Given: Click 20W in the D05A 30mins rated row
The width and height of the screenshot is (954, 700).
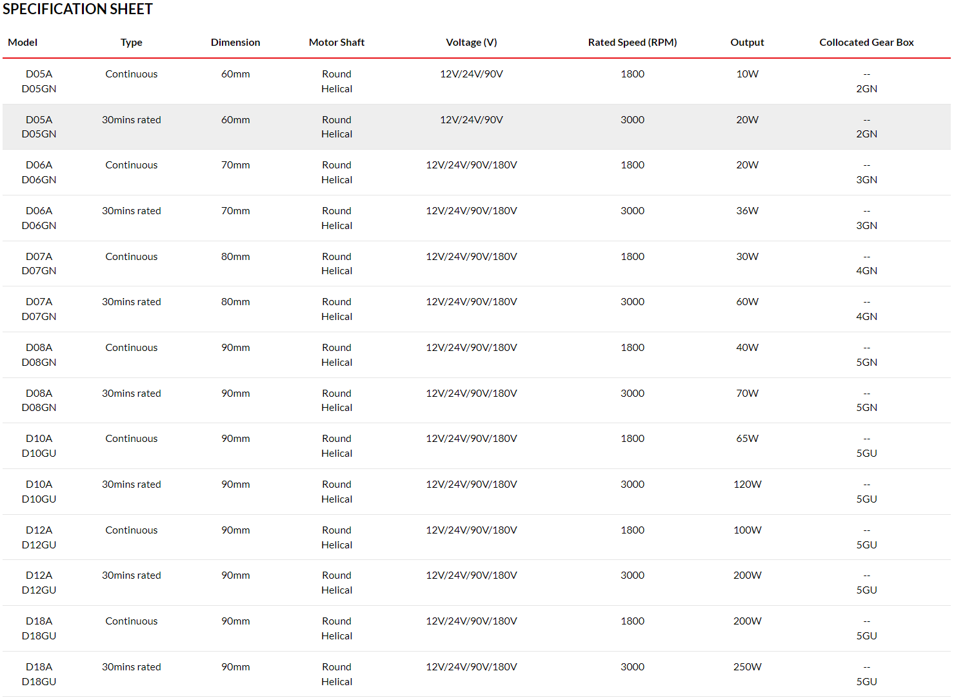Looking at the screenshot, I should point(748,119).
